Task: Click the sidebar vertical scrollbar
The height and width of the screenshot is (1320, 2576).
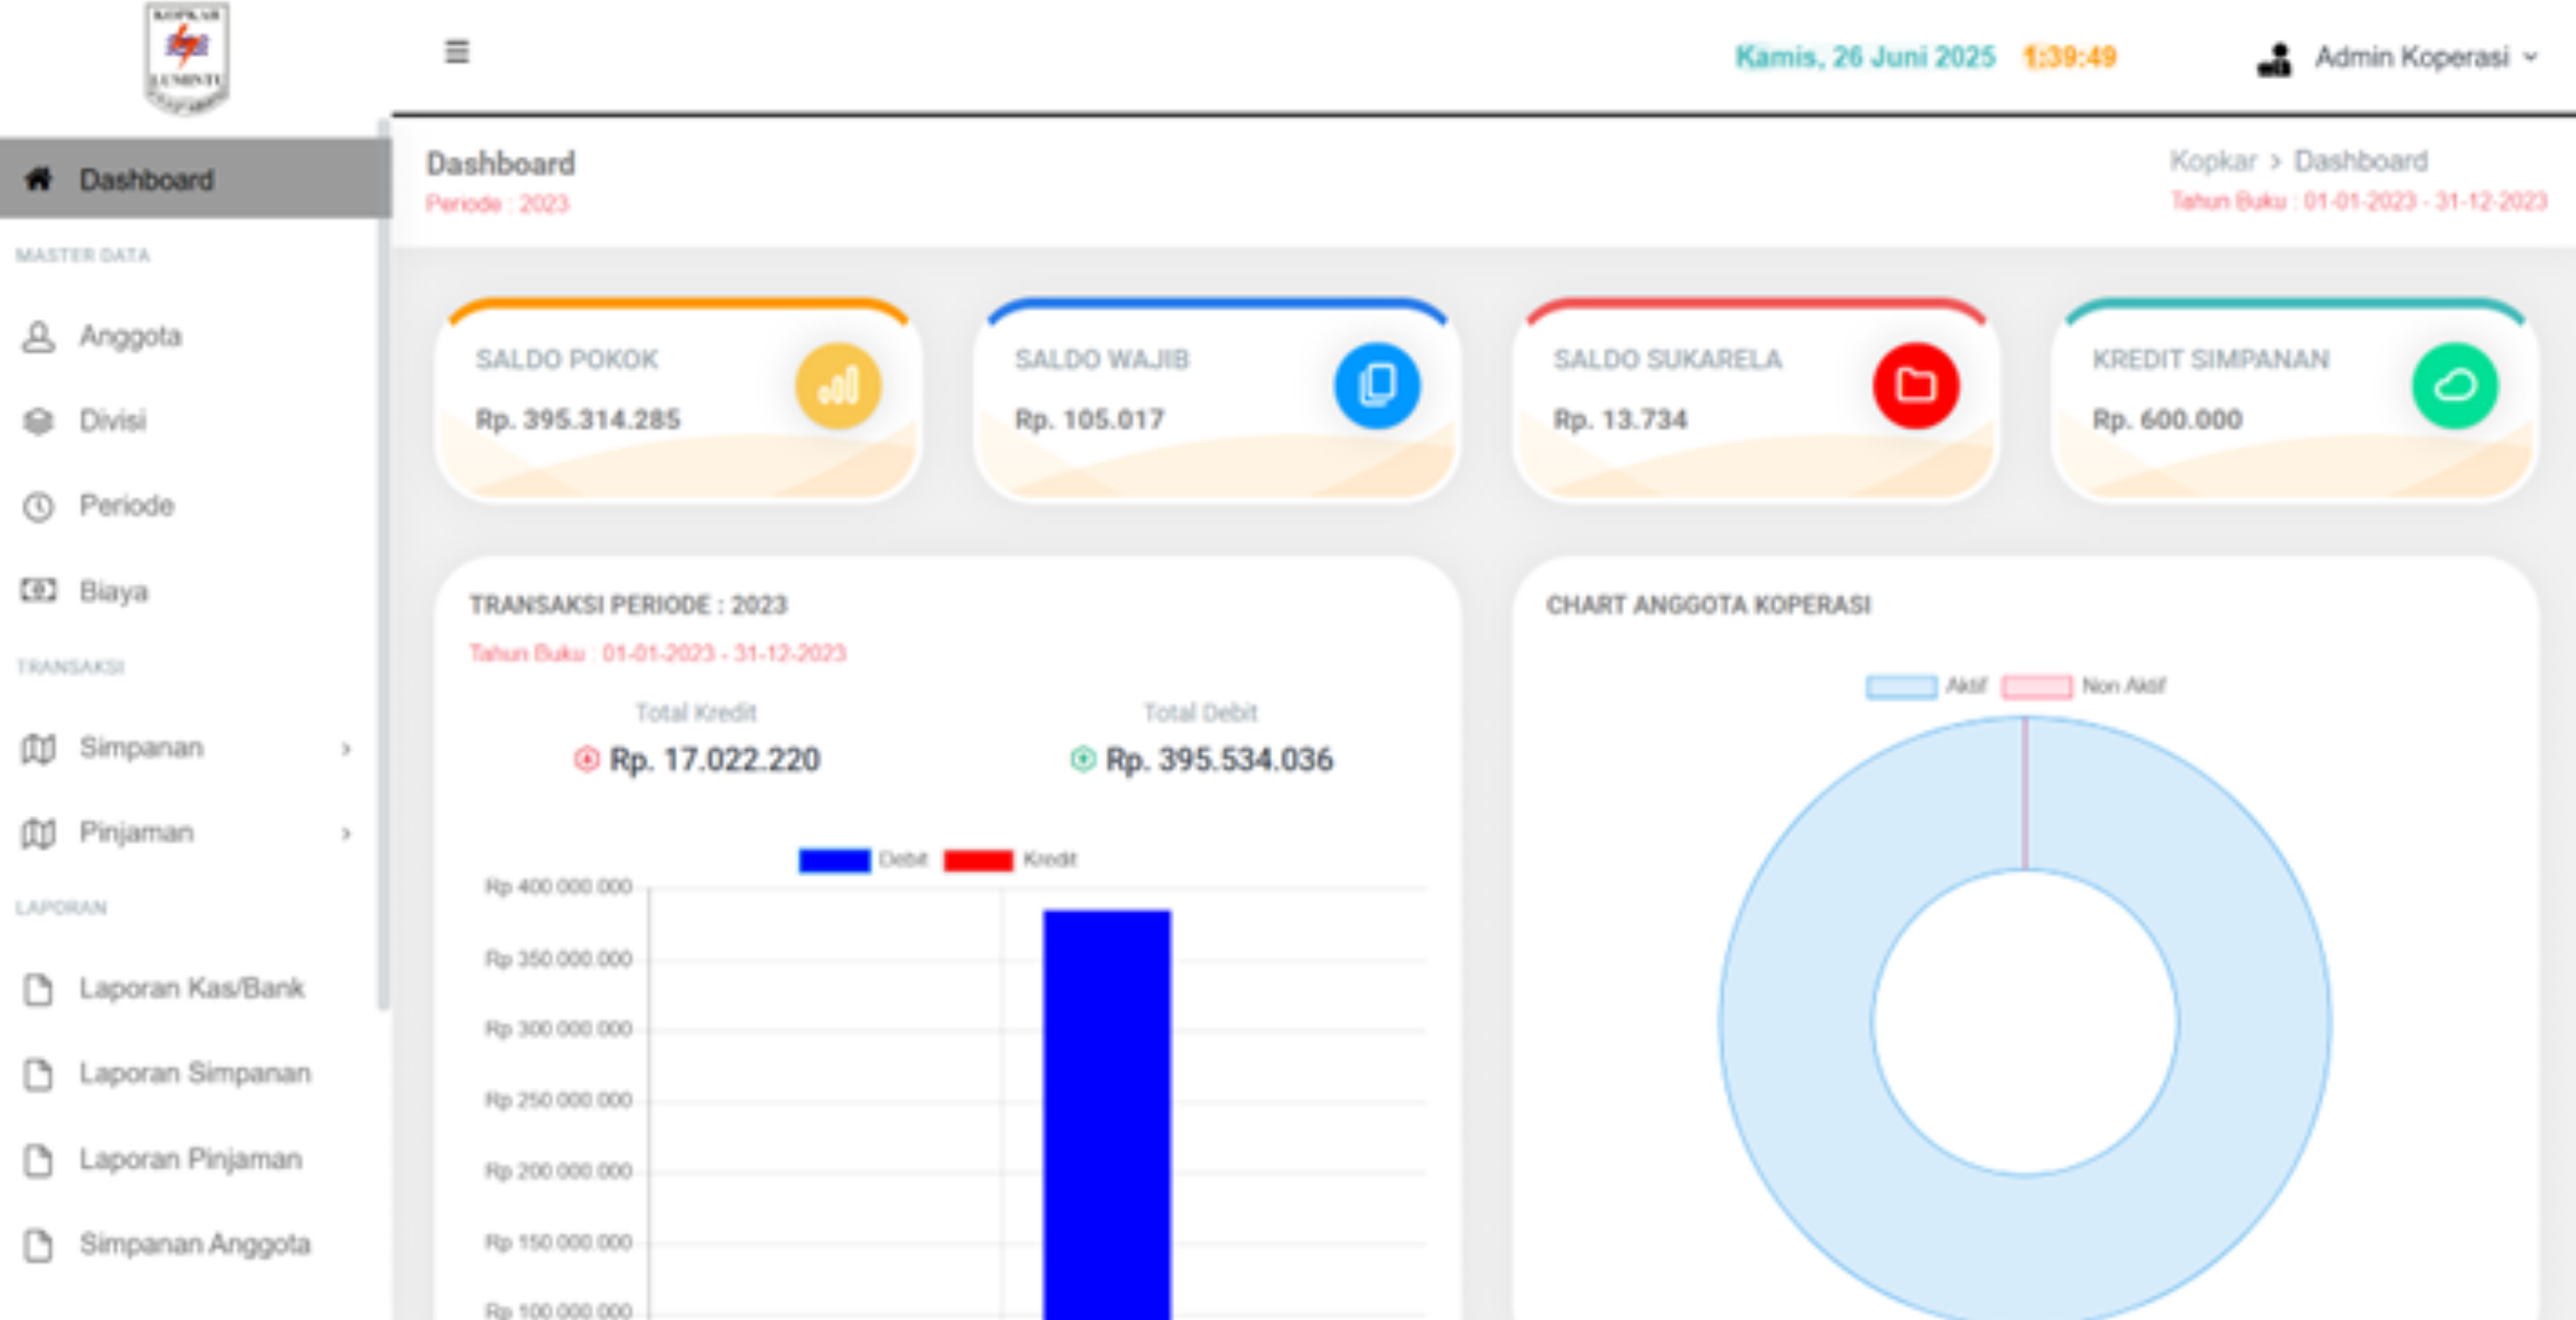Action: (x=383, y=565)
